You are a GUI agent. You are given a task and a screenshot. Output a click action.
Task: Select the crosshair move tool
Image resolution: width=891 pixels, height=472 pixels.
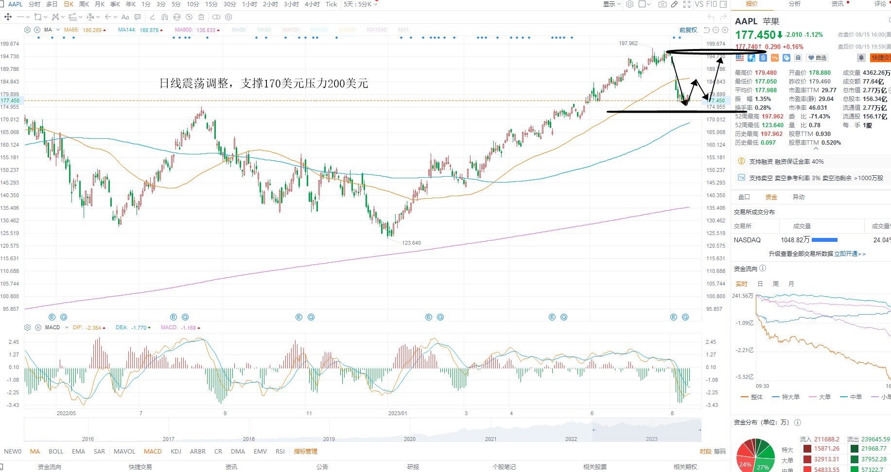pos(8,17)
